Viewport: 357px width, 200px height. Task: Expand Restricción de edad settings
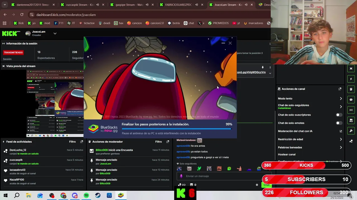tap(341, 139)
